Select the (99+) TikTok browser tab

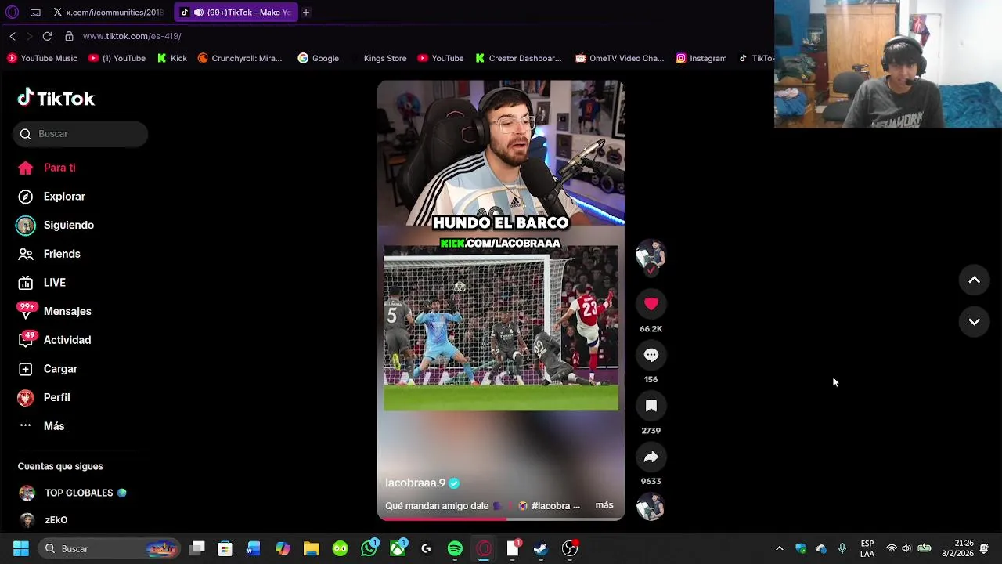click(x=235, y=13)
